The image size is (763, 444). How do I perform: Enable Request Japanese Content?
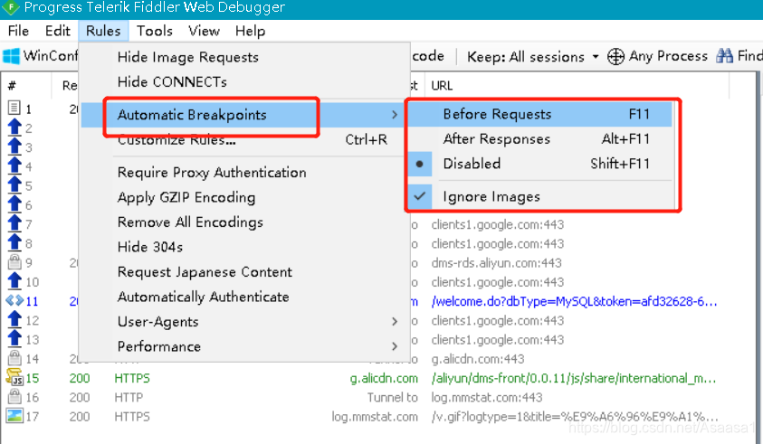205,272
